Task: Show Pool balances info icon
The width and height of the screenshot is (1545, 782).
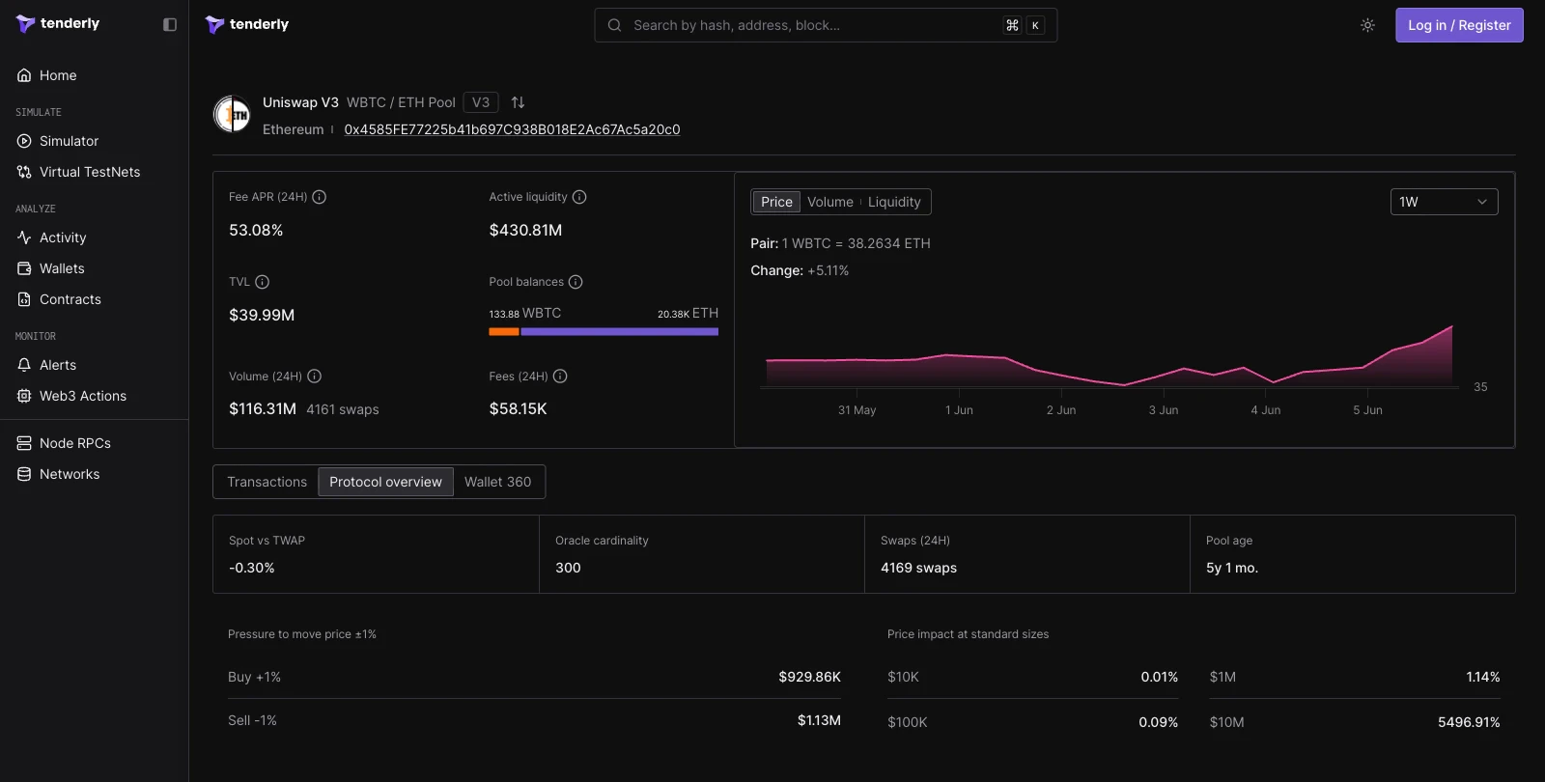Action: [x=576, y=282]
